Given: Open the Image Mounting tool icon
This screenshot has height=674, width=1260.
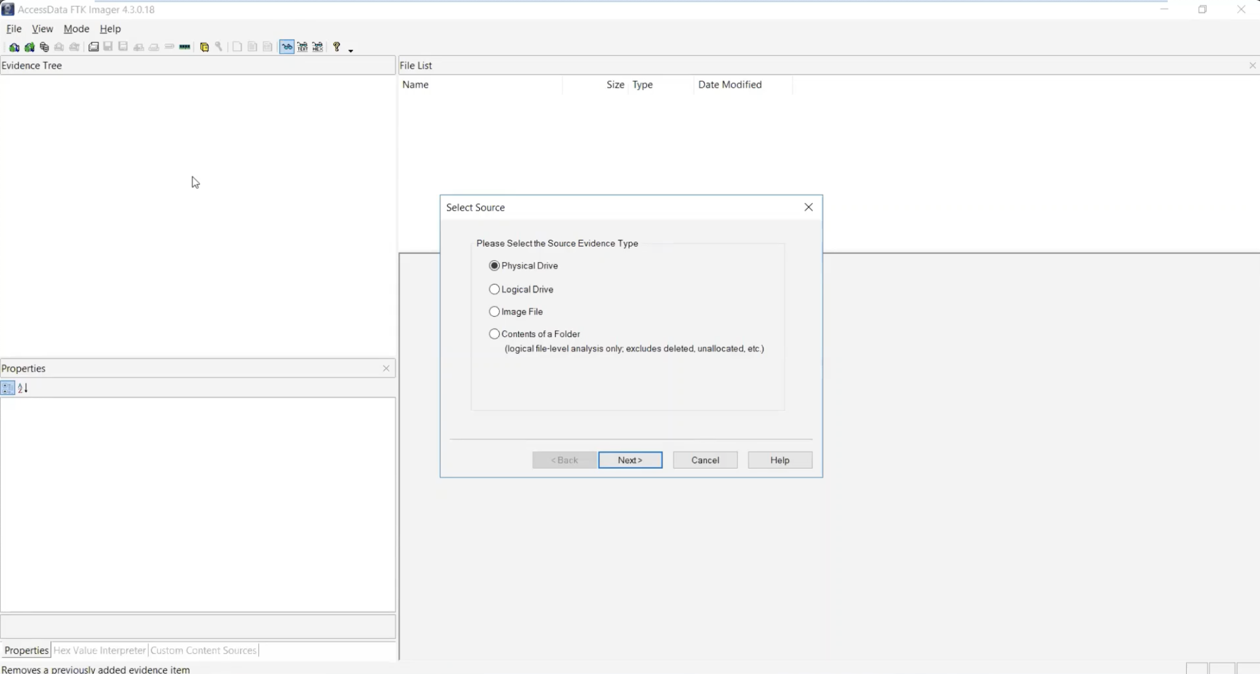Looking at the screenshot, I should pos(44,47).
